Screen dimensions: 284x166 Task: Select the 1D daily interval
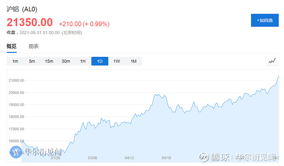(x=100, y=61)
